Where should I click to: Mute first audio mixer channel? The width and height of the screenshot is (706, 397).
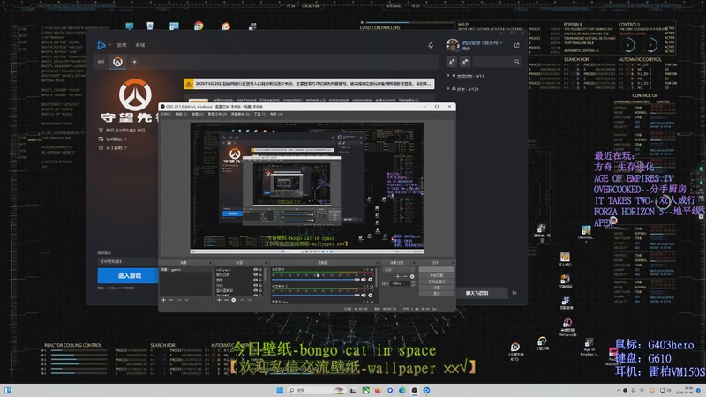pyautogui.click(x=364, y=279)
